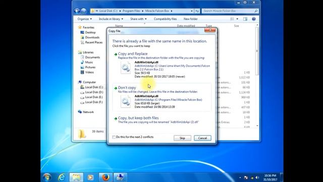Screen dimensions: 323x182
Task: Open the Include in library menu
Action: click(x=111, y=19)
